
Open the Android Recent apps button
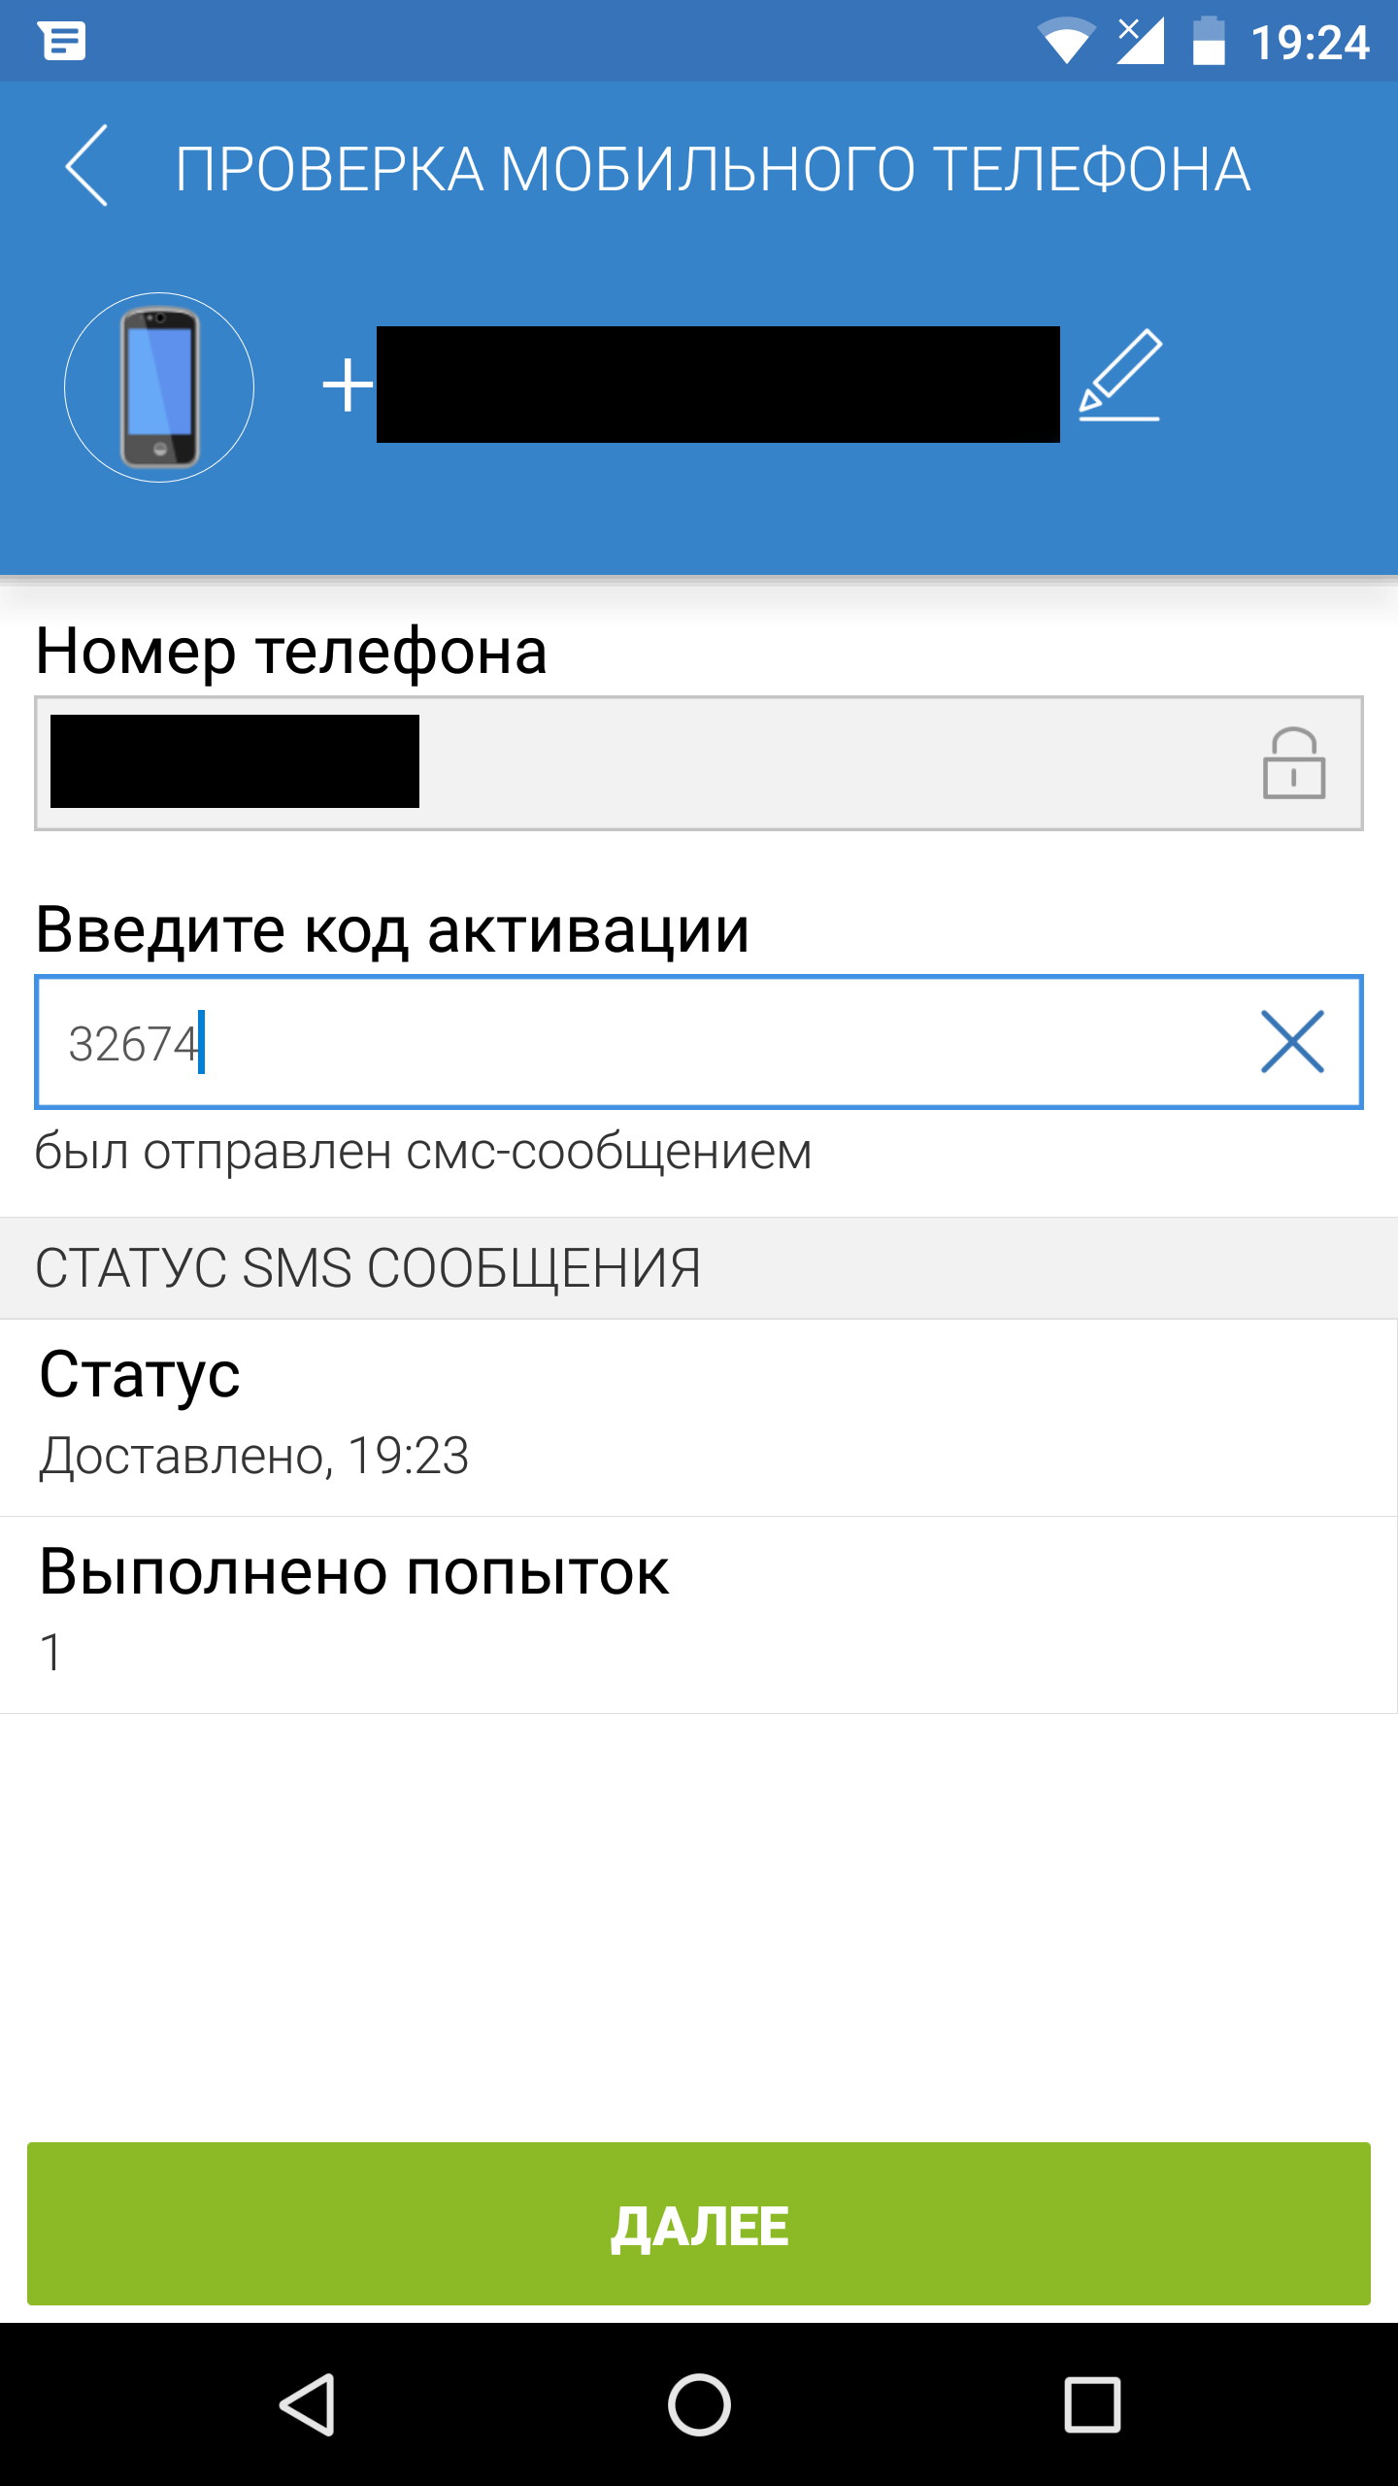point(1092,2404)
